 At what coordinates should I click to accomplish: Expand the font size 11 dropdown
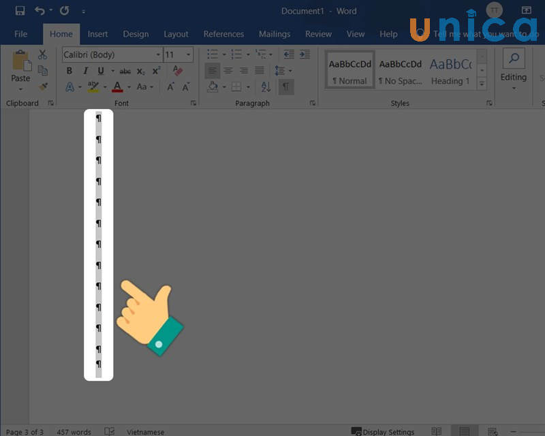[189, 54]
